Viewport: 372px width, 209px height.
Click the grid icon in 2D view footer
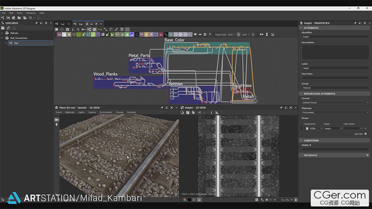257,200
